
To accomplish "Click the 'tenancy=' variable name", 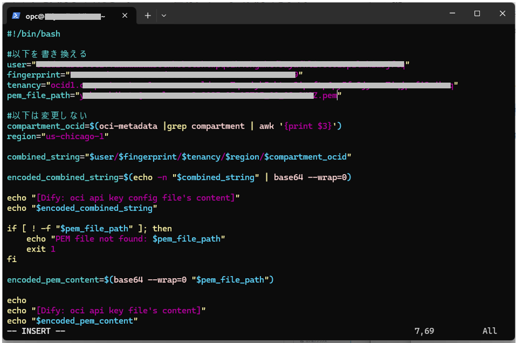I will tap(26, 85).
